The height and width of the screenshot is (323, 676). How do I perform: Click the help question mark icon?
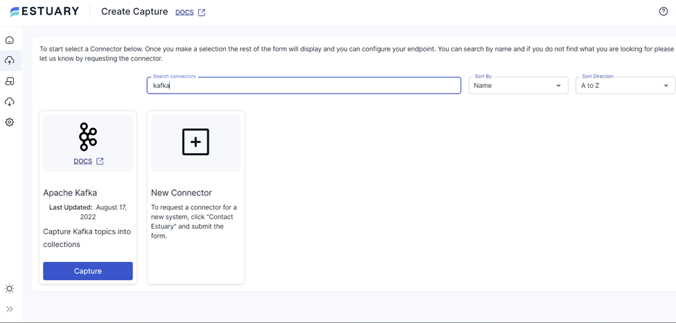pos(664,11)
